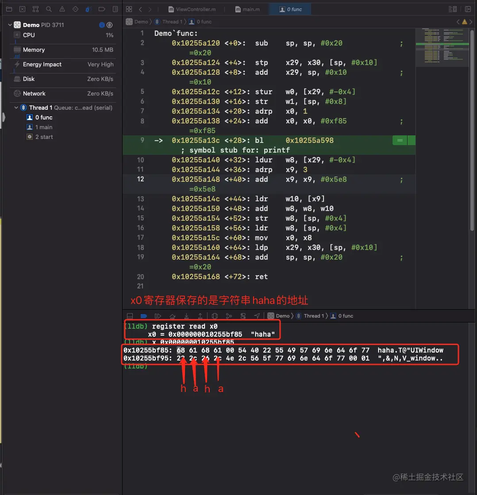The height and width of the screenshot is (495, 477).
Task: Open the Report navigator icon
Action: (115, 9)
